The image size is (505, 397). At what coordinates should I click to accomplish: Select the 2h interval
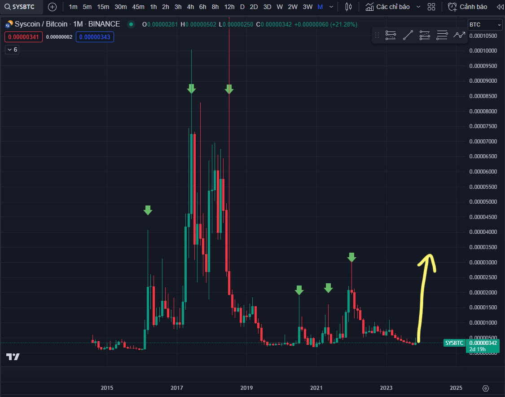point(166,7)
